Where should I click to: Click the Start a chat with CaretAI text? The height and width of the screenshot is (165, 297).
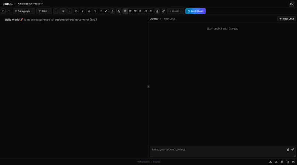point(223,28)
